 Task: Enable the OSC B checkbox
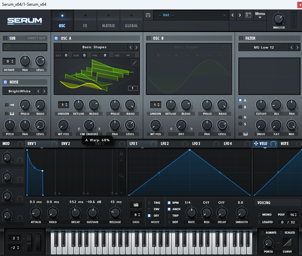(x=148, y=38)
